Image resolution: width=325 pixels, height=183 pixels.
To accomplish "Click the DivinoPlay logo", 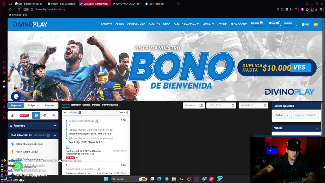I will (x=30, y=24).
